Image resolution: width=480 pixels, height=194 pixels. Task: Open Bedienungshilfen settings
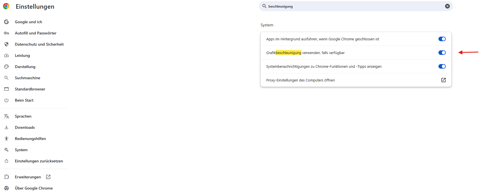pyautogui.click(x=30, y=139)
